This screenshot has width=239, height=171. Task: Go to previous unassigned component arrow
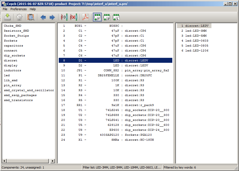43,17
